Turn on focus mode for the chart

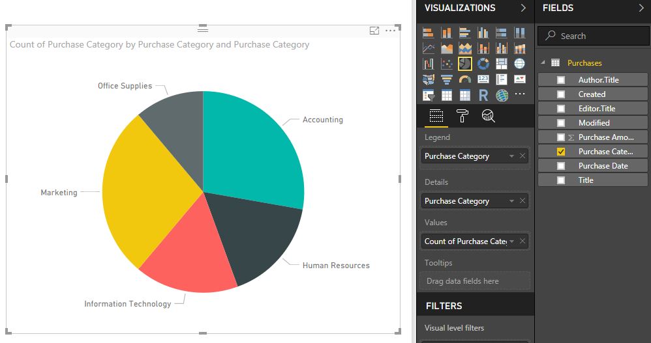(x=374, y=31)
